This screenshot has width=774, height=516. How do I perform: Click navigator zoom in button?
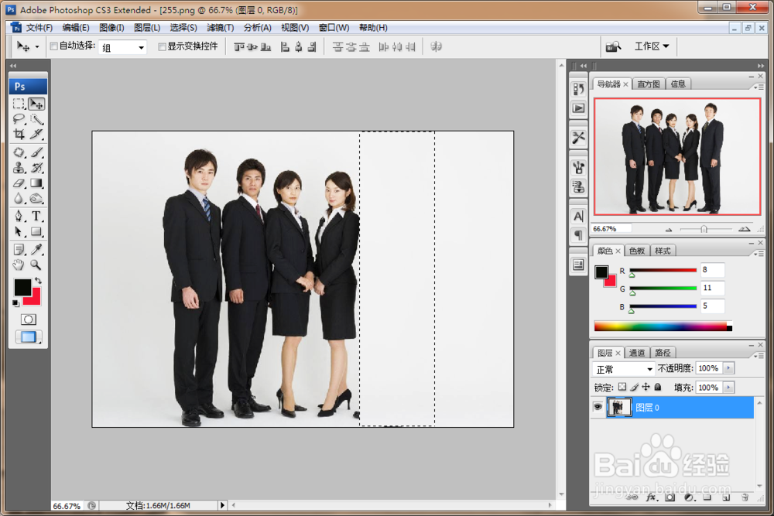(744, 229)
